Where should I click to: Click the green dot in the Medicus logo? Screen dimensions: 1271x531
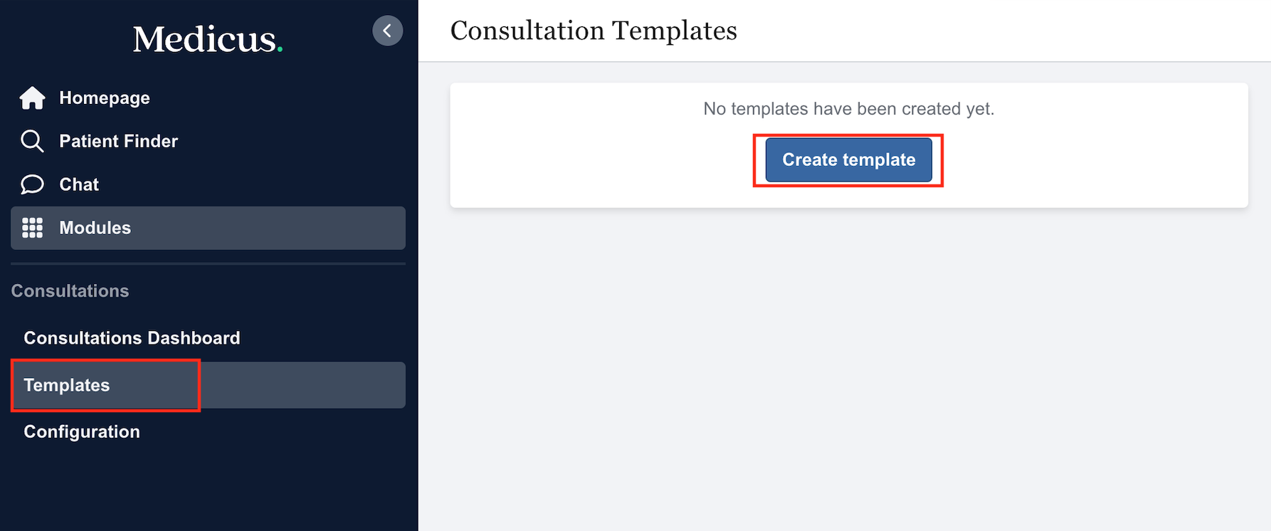point(280,49)
